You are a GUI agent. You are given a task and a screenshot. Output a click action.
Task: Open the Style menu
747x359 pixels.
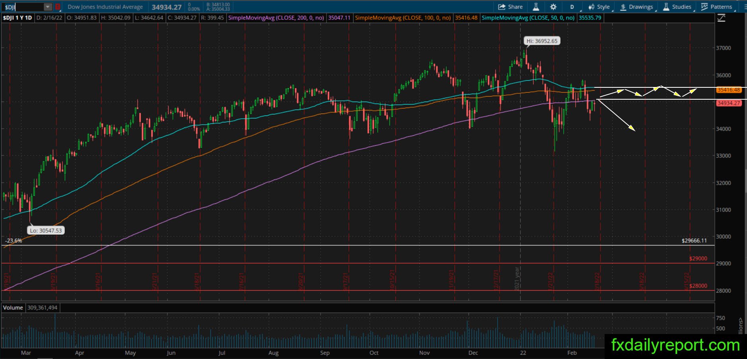coord(599,7)
